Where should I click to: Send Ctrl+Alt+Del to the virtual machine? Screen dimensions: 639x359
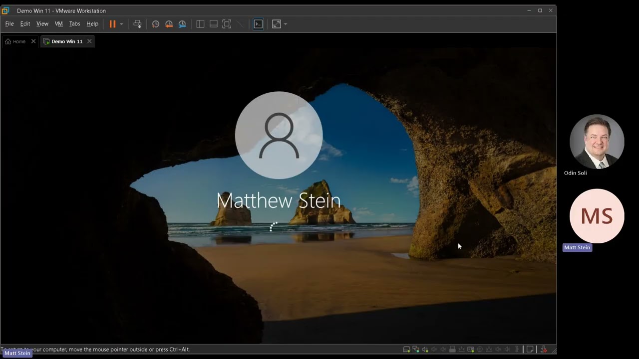click(x=137, y=24)
